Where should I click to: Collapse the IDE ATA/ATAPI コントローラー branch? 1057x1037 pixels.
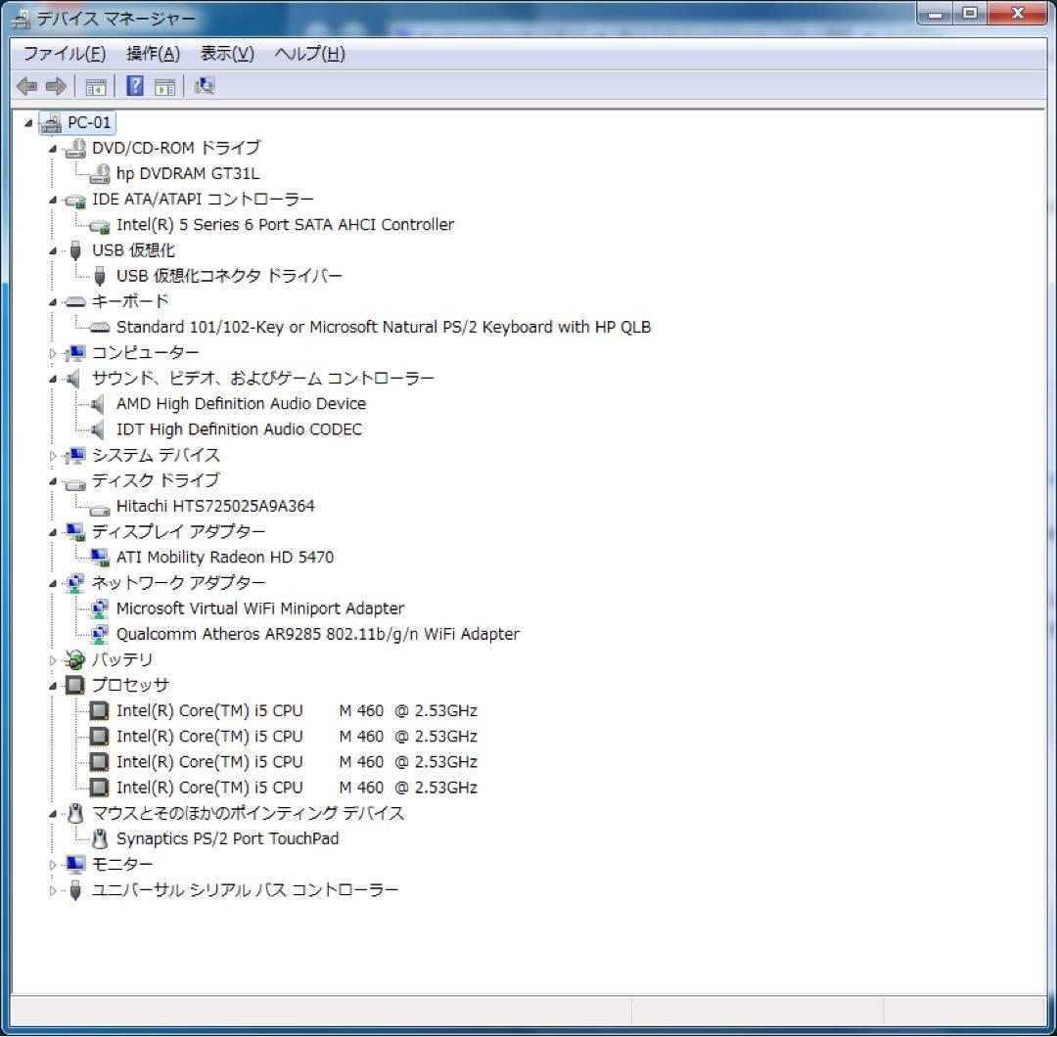[x=53, y=201]
